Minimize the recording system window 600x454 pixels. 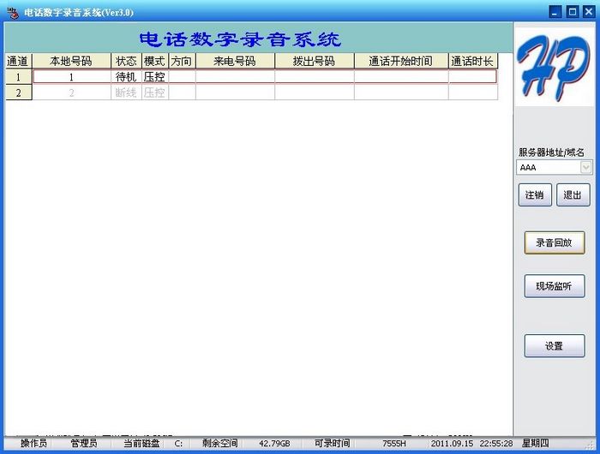(x=555, y=12)
